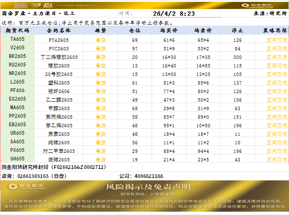Click contract name PVC2605
This screenshot has height=215, width=289.
pyautogui.click(x=59, y=48)
